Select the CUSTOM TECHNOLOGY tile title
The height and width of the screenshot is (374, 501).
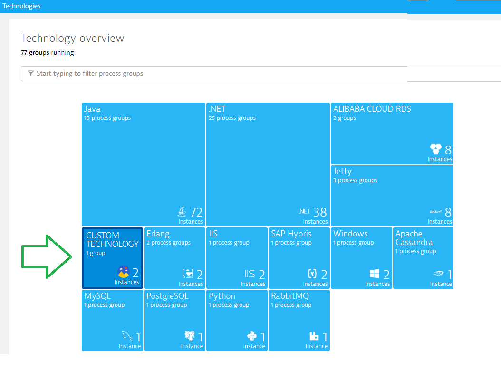pos(112,240)
